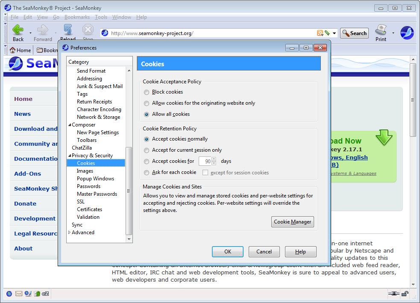Viewport: 420px width, 303px height.
Task: Open Browser from status bar globe icon
Action: point(9,294)
